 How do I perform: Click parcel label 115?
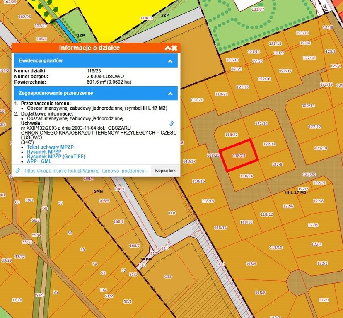[x=168, y=277]
